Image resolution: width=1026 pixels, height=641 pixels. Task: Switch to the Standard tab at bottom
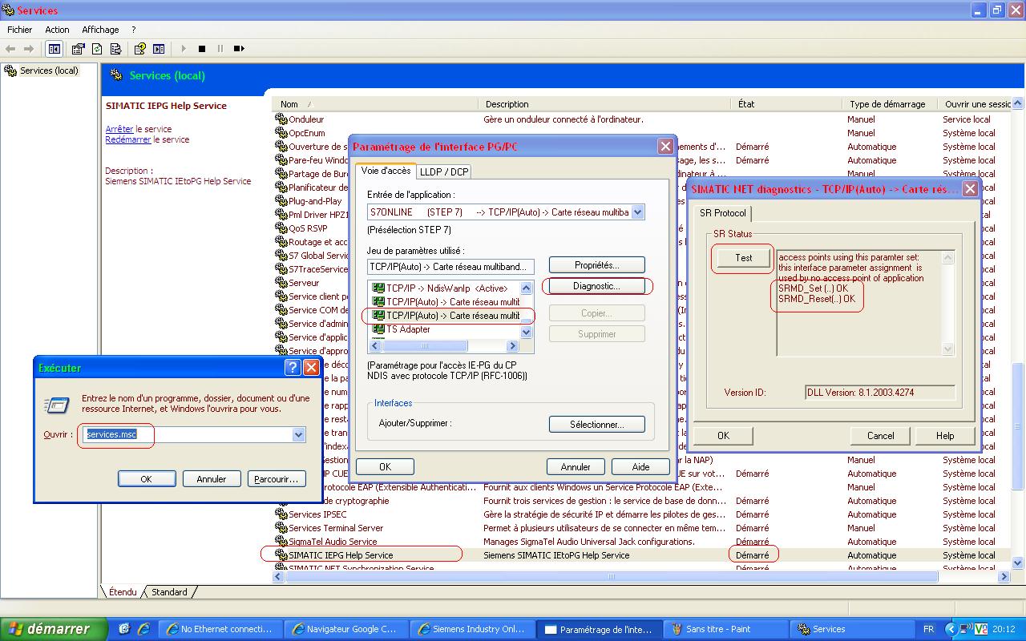[x=169, y=592]
